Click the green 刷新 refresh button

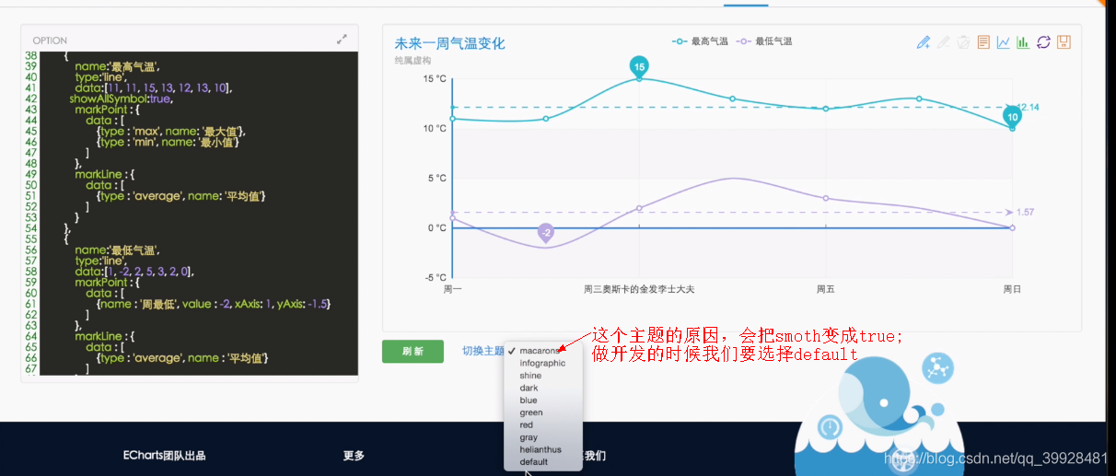tap(413, 351)
